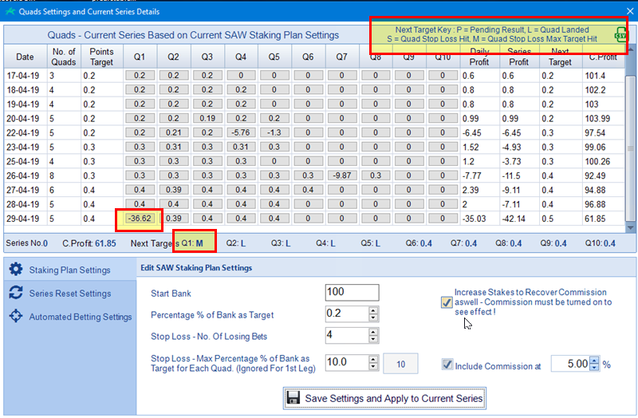Decrease Stop Loss Max Percentage value
This screenshot has width=638, height=418.
coord(373,366)
